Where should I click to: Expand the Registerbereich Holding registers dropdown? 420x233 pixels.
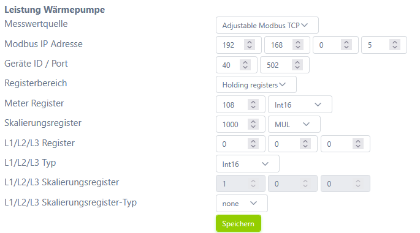256,85
